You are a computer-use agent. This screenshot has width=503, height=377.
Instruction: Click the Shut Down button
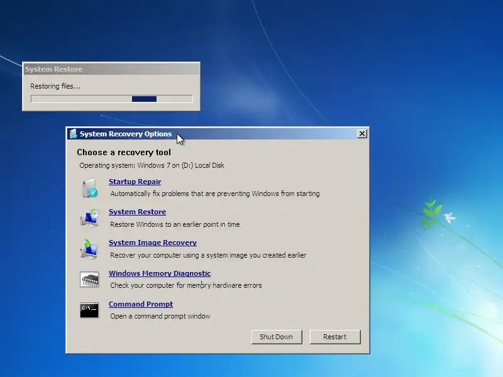277,337
